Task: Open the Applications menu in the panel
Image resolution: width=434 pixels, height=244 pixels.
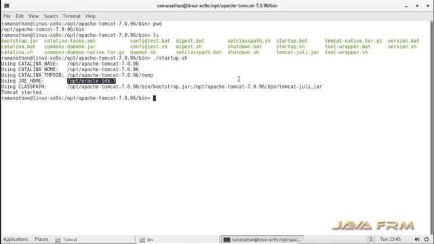Action: coord(16,239)
